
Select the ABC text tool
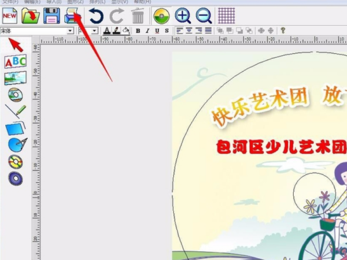point(16,61)
